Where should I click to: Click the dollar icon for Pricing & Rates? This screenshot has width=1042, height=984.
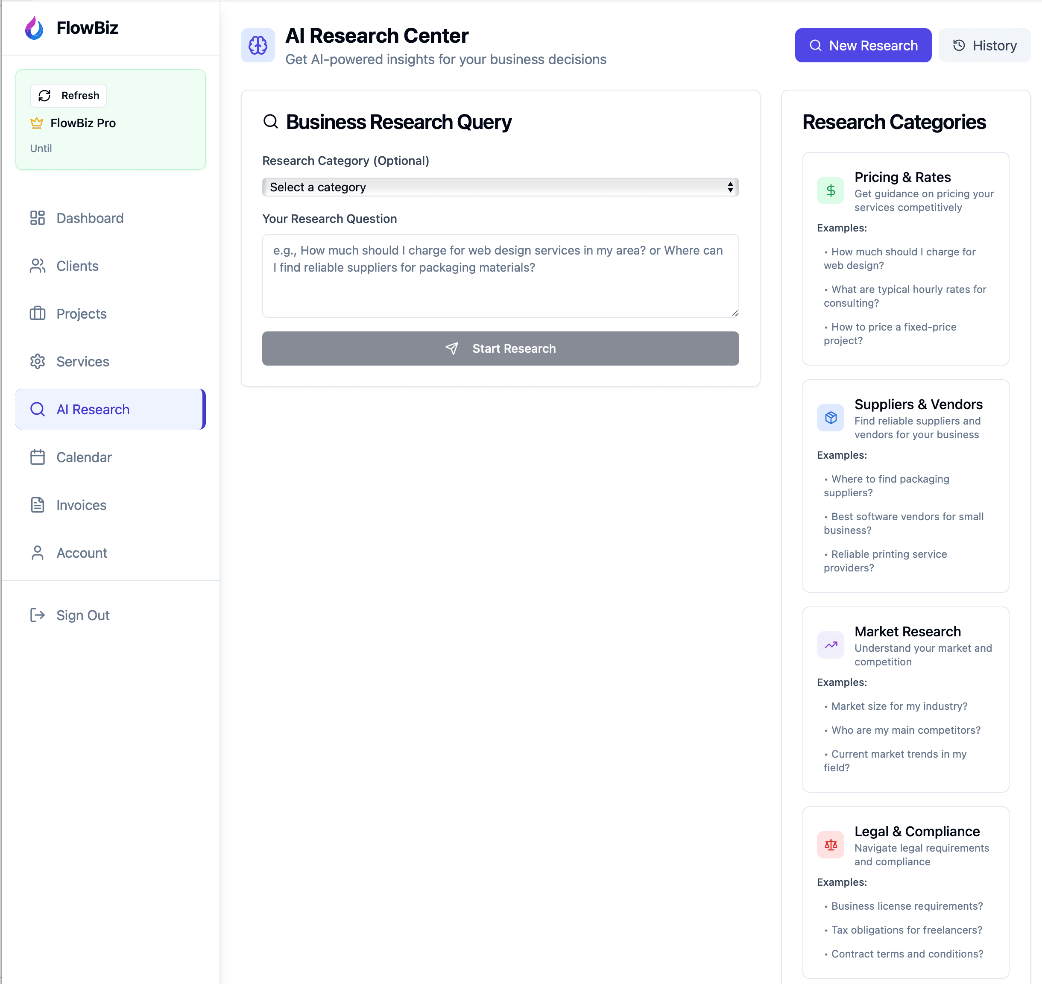tap(830, 190)
